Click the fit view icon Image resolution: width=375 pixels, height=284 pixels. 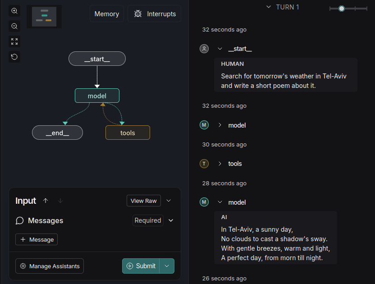click(x=14, y=41)
